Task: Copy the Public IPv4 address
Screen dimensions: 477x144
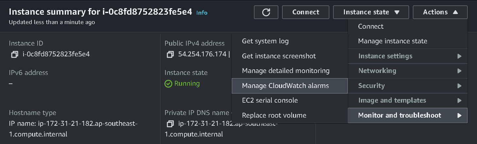Action: [170, 54]
